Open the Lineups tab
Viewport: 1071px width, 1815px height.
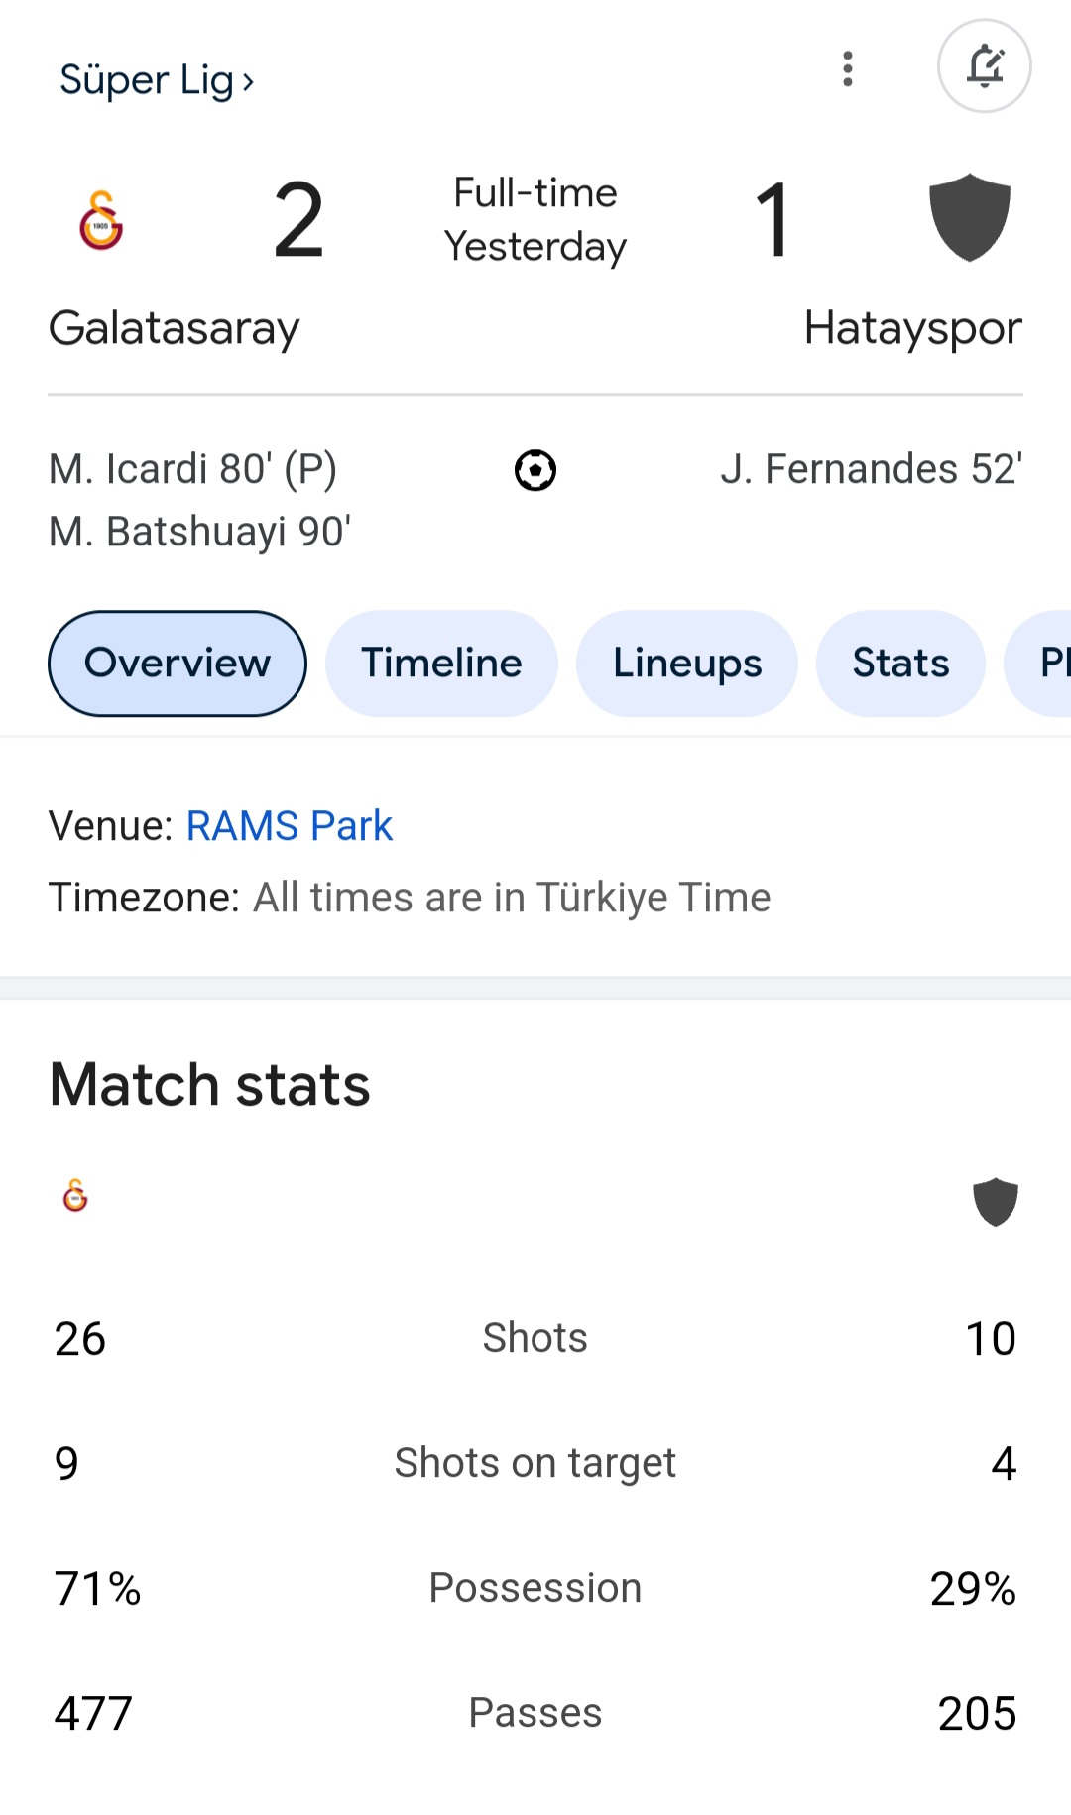687,663
